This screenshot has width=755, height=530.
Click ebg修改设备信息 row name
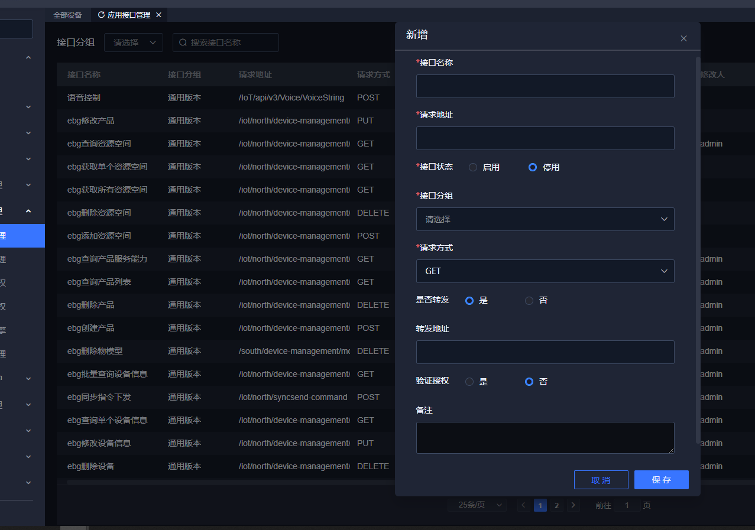99,443
